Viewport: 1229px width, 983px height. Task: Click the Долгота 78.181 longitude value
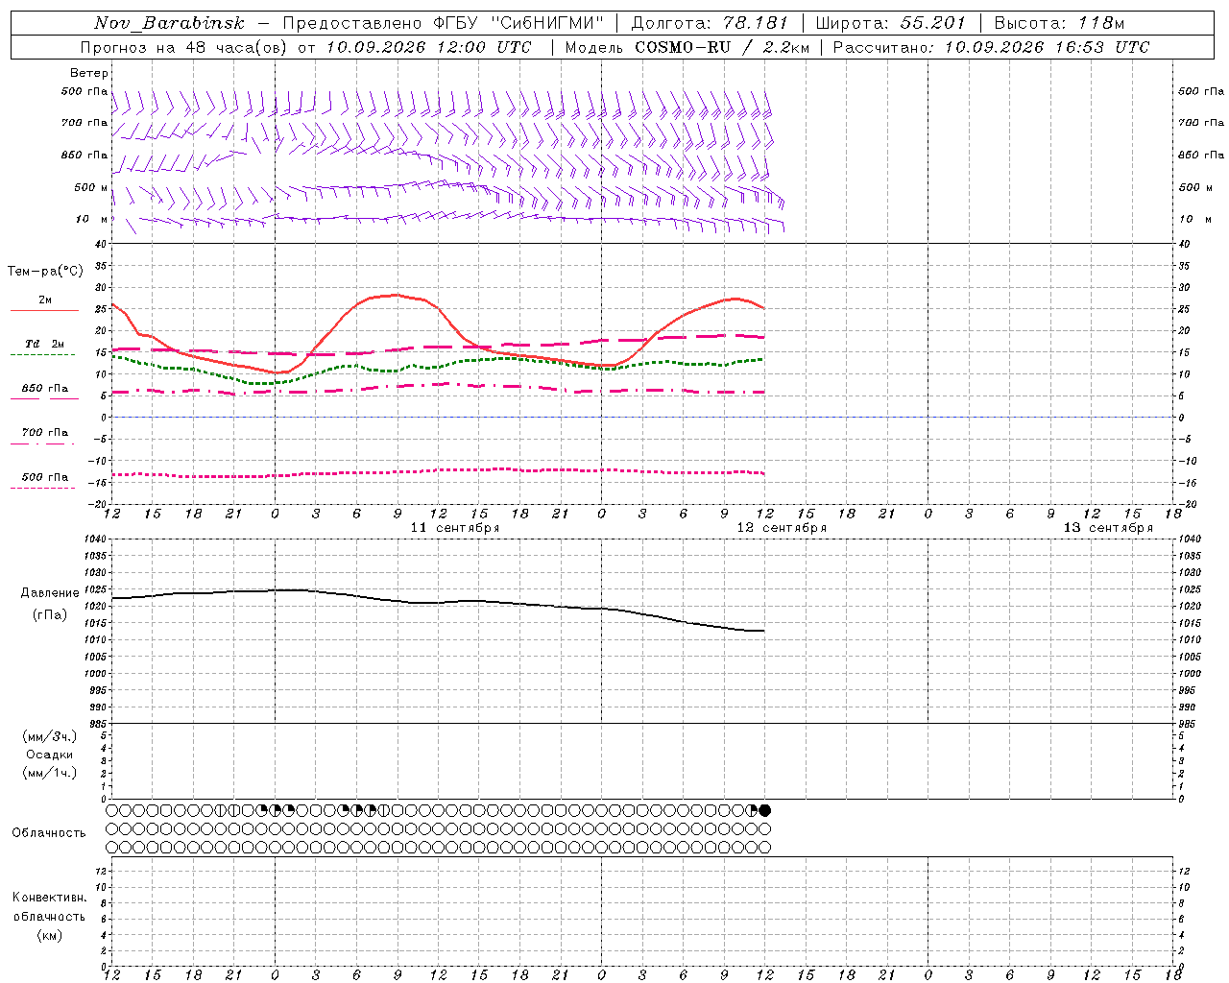pyautogui.click(x=710, y=23)
